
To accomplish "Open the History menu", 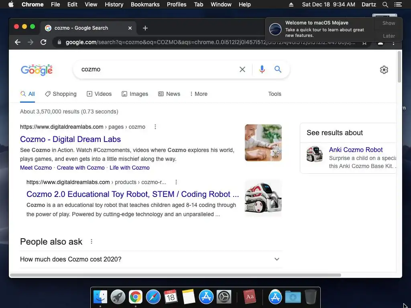I will [114, 4].
